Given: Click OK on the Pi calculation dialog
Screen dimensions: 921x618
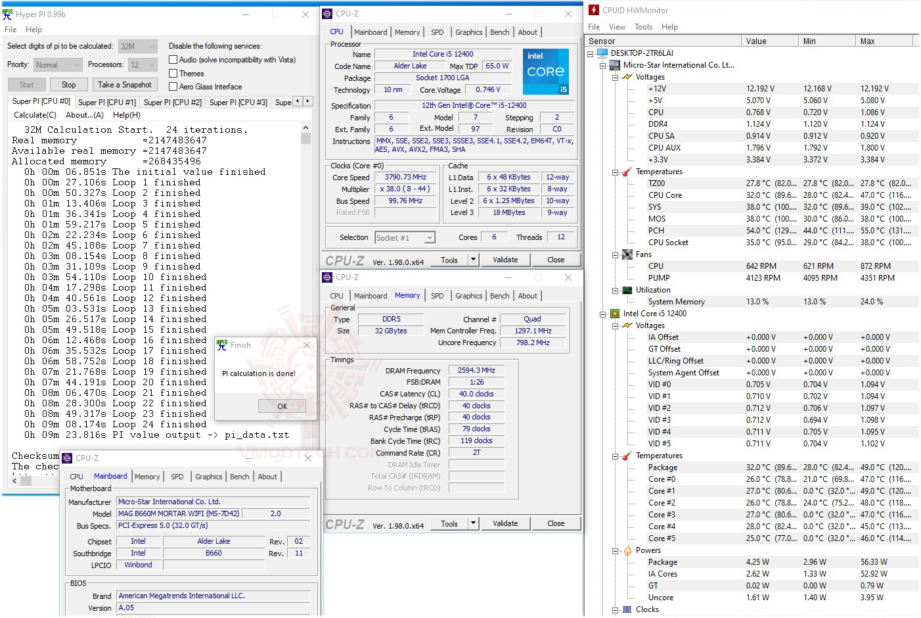Looking at the screenshot, I should pos(282,406).
